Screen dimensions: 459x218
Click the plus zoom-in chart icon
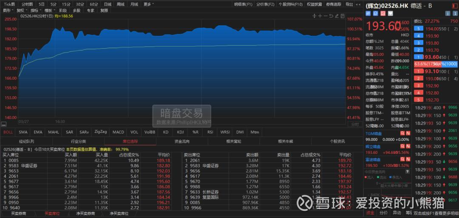pyautogui.click(x=320, y=16)
